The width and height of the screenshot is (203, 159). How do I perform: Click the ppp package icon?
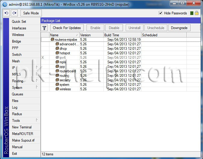pos(57,66)
